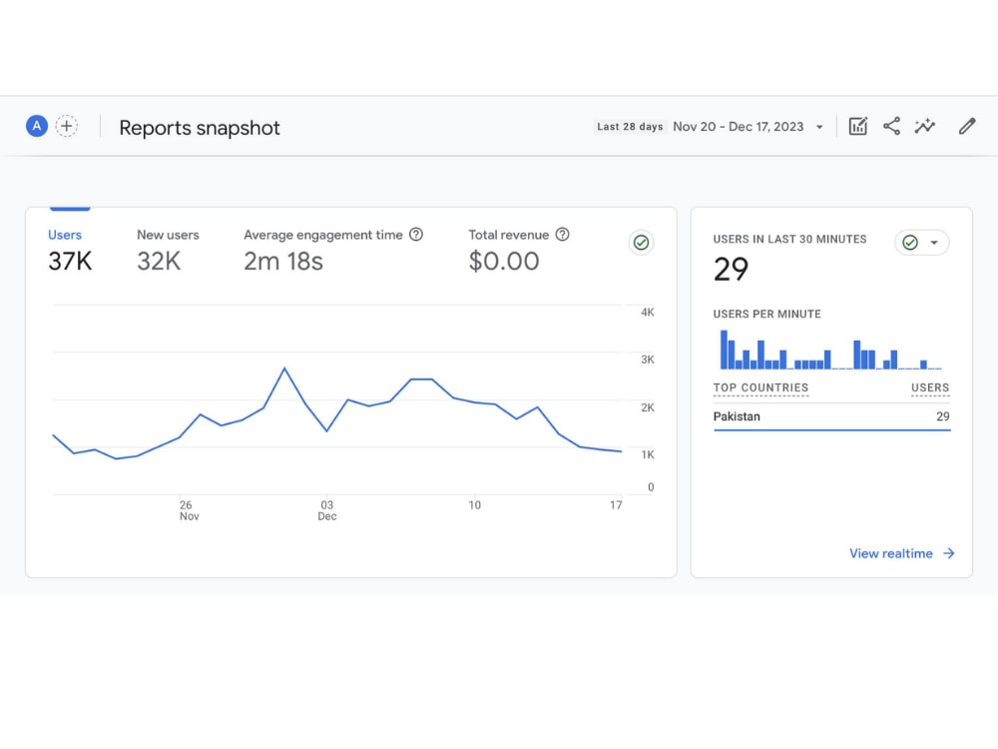Screen dimensions: 998x749
Task: Click the help icon beside Average engagement time
Action: pyautogui.click(x=416, y=235)
